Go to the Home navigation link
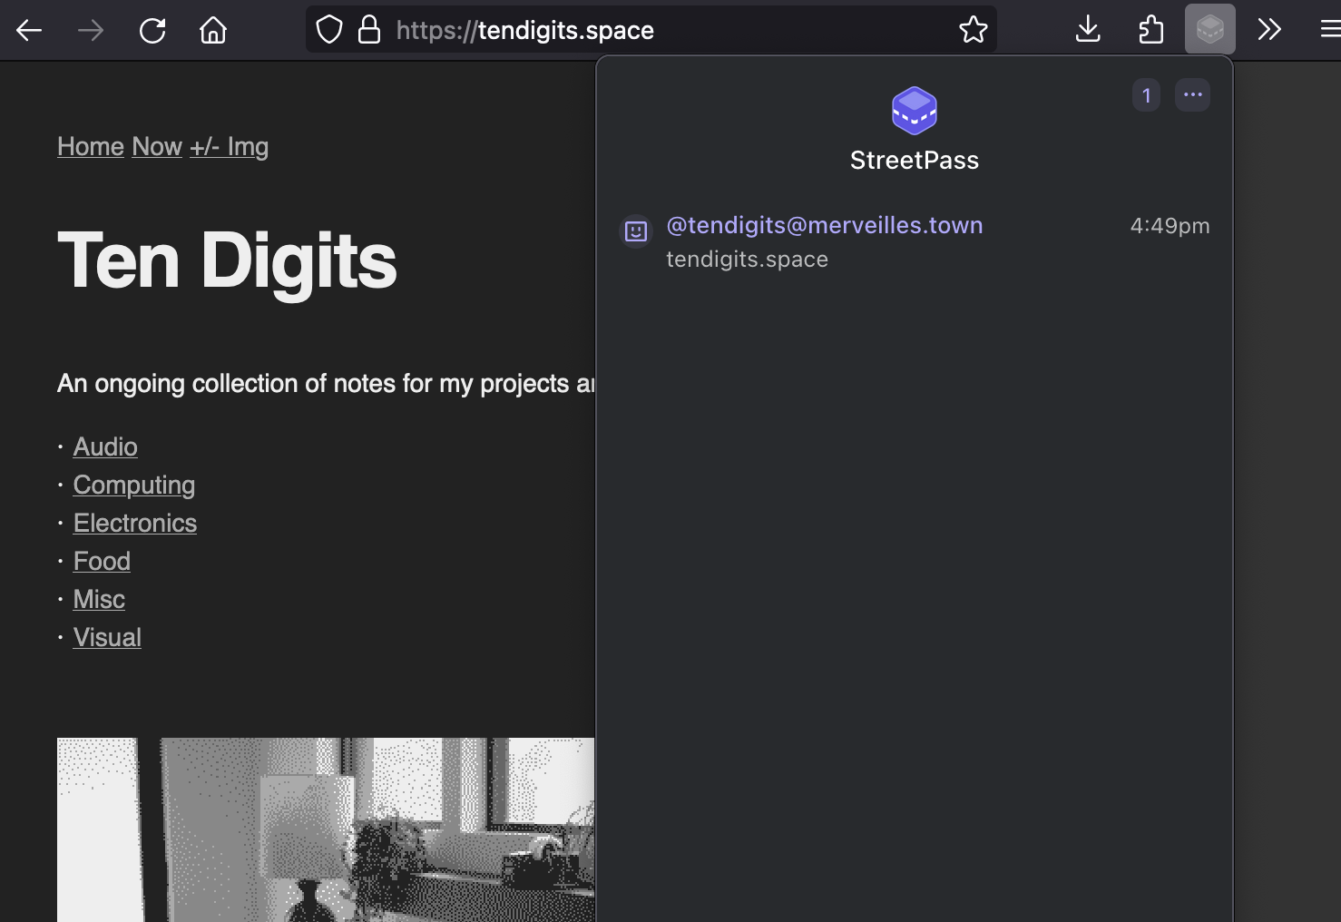The width and height of the screenshot is (1341, 922). [x=91, y=147]
